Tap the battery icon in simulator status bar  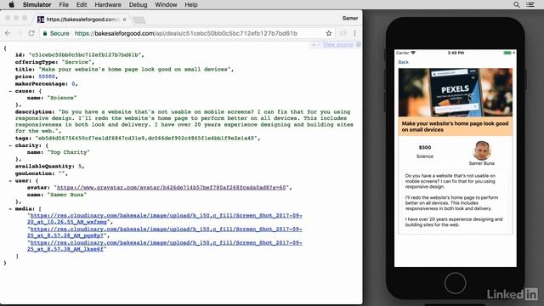pos(508,53)
